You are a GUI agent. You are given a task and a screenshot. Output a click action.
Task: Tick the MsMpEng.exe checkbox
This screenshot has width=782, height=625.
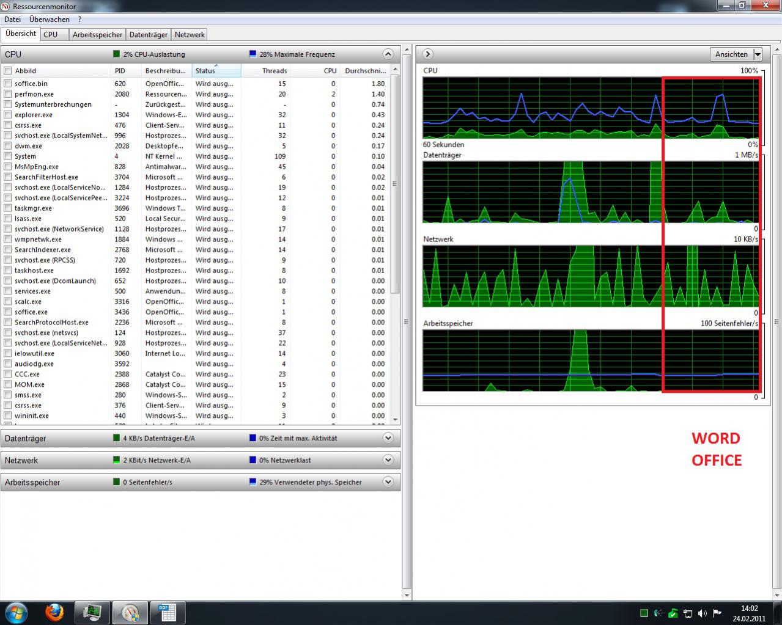pos(8,167)
